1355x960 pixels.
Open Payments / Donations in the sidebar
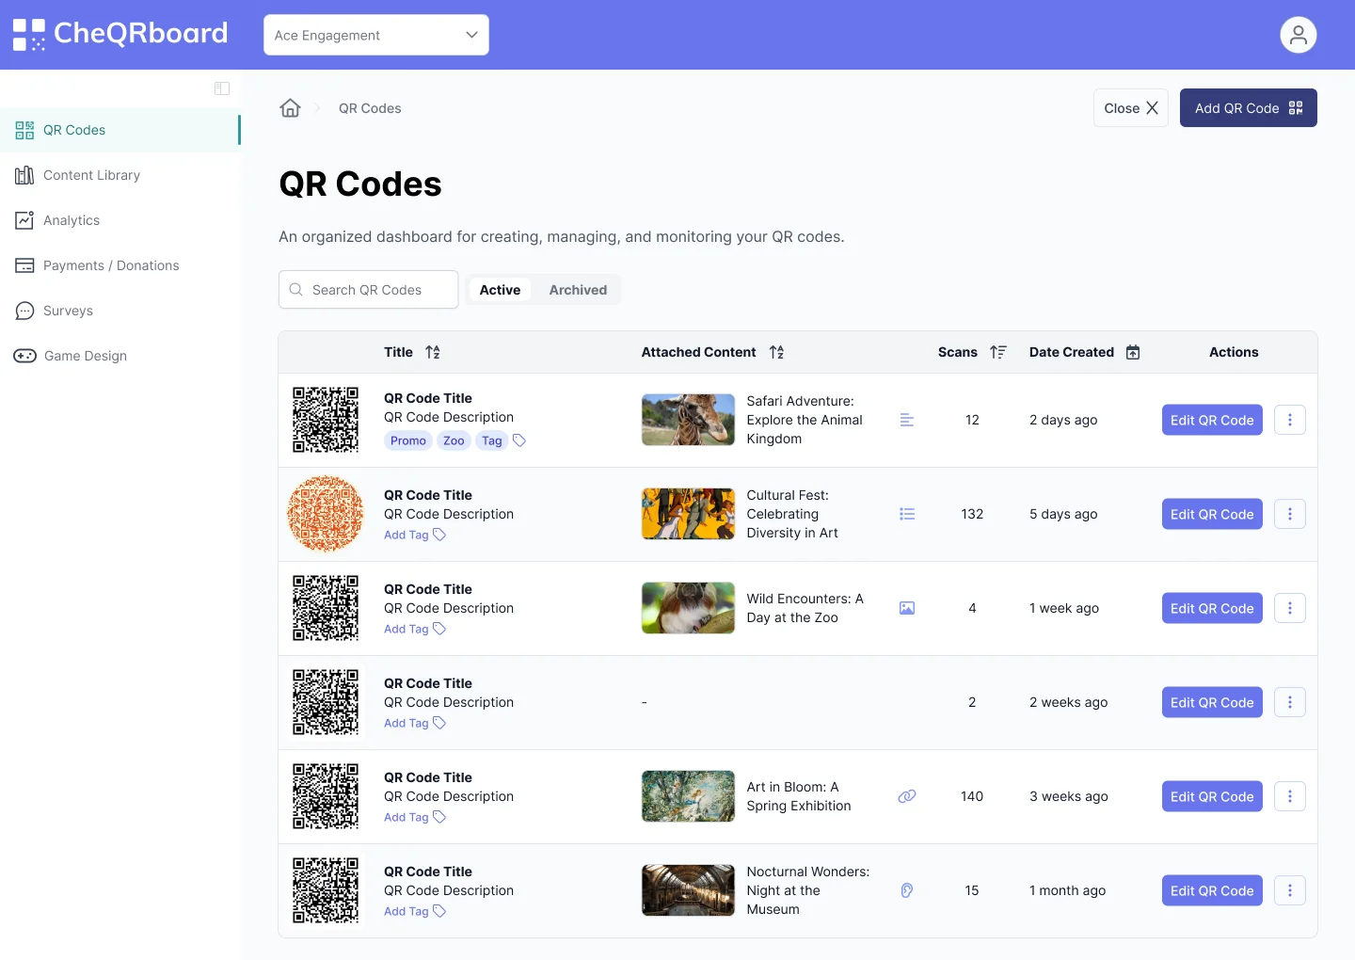click(120, 265)
